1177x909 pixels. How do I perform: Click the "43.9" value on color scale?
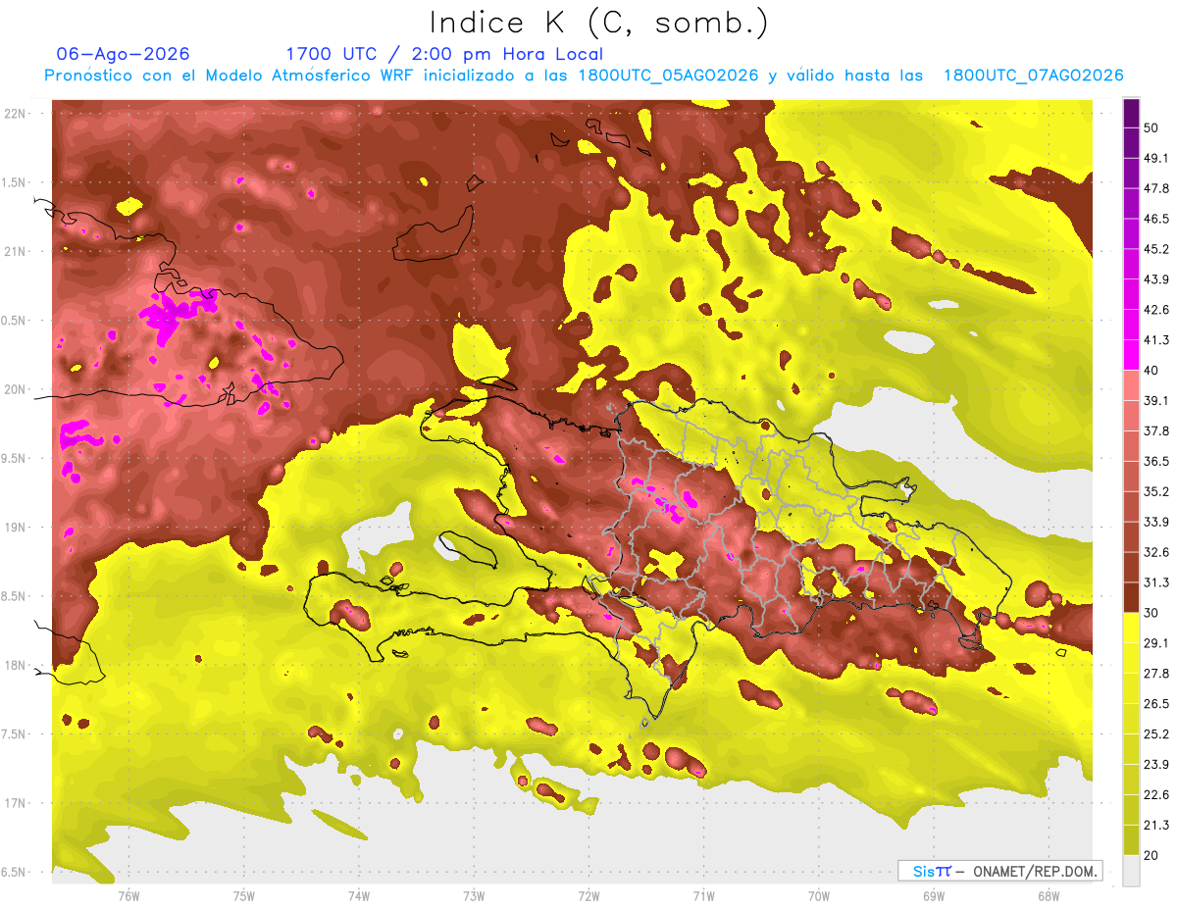[x=1155, y=279]
